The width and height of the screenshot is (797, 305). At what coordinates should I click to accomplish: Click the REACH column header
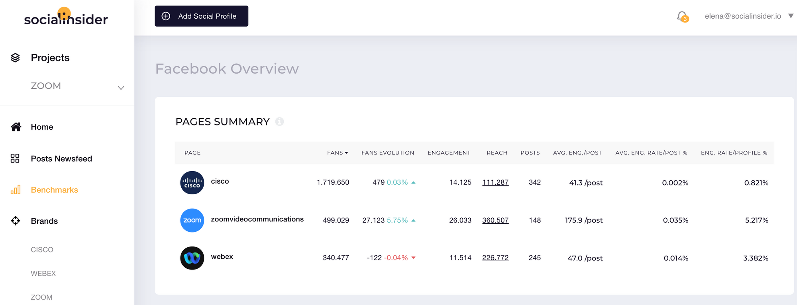pos(497,153)
